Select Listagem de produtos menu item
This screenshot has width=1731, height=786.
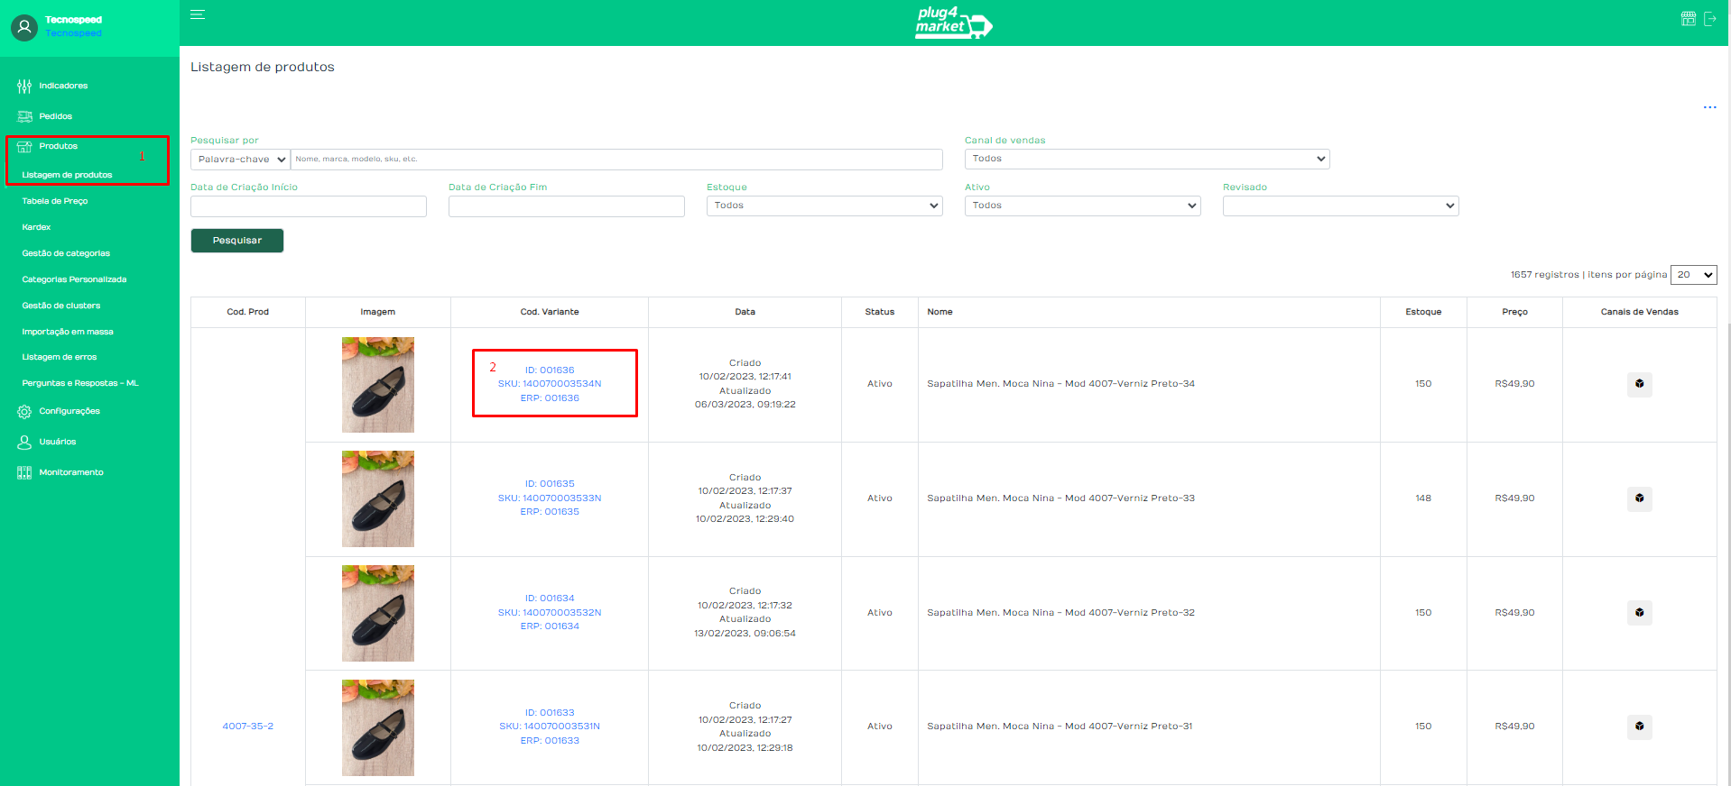point(67,175)
